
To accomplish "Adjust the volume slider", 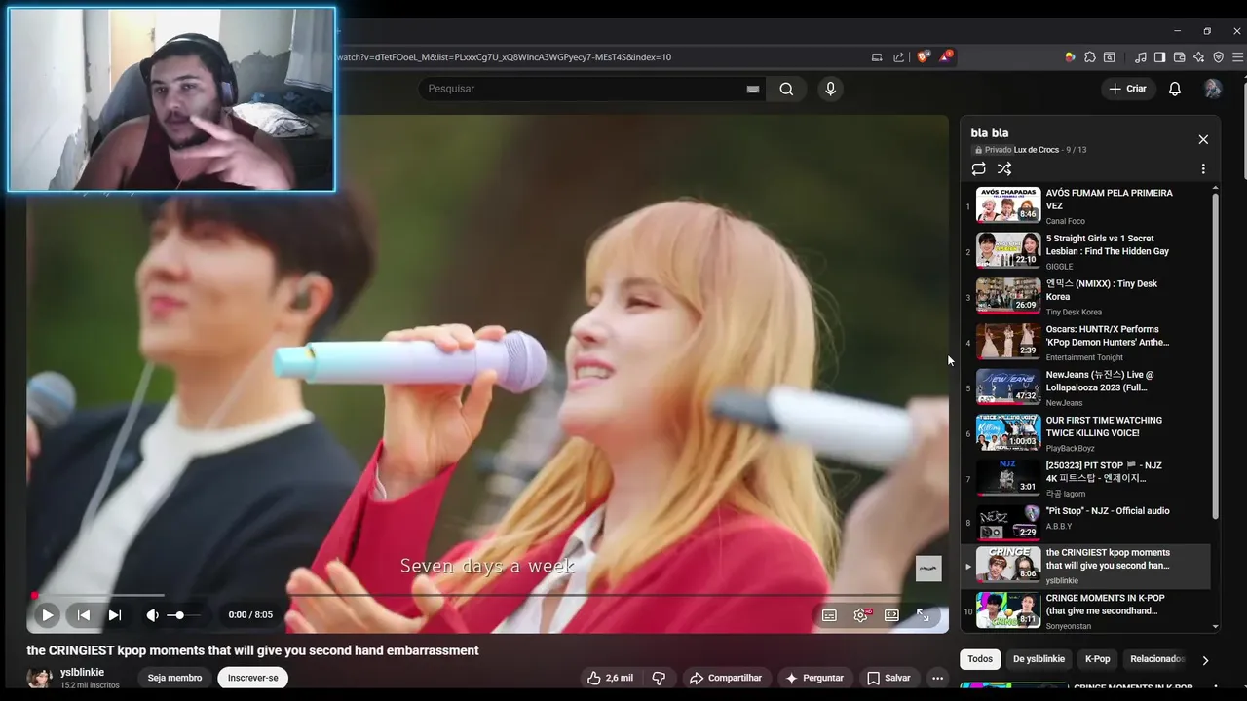I will [183, 615].
